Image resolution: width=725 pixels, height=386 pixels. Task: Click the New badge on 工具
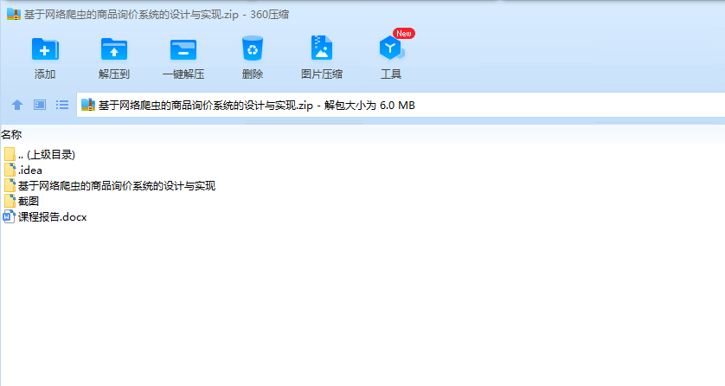(x=404, y=33)
